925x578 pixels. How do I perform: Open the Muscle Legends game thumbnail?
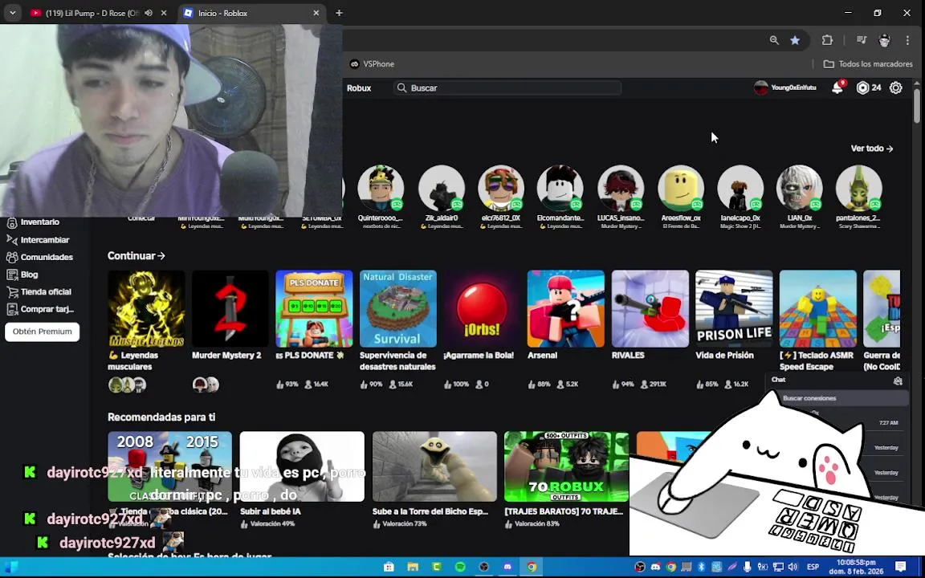146,308
